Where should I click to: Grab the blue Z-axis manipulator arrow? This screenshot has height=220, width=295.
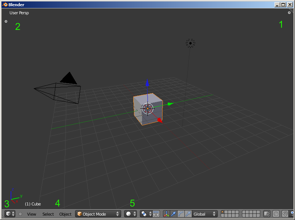pos(147,82)
